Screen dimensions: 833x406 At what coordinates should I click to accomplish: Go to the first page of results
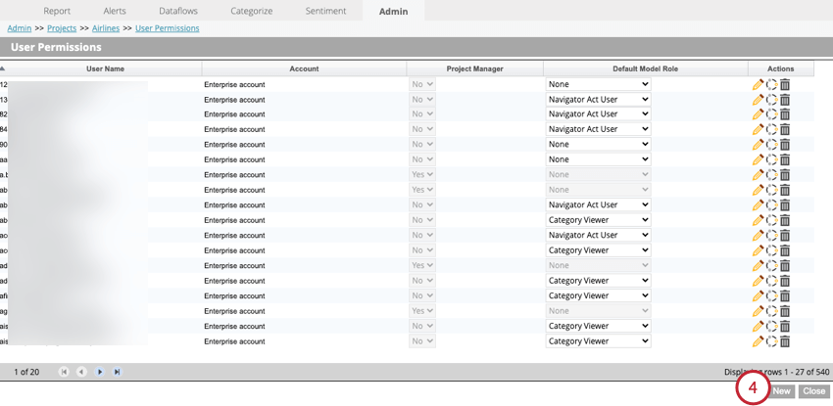[64, 372]
